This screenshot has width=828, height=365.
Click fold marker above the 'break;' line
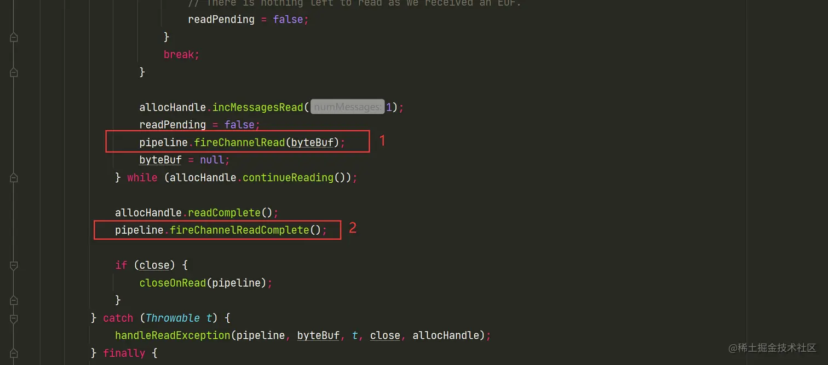click(14, 37)
